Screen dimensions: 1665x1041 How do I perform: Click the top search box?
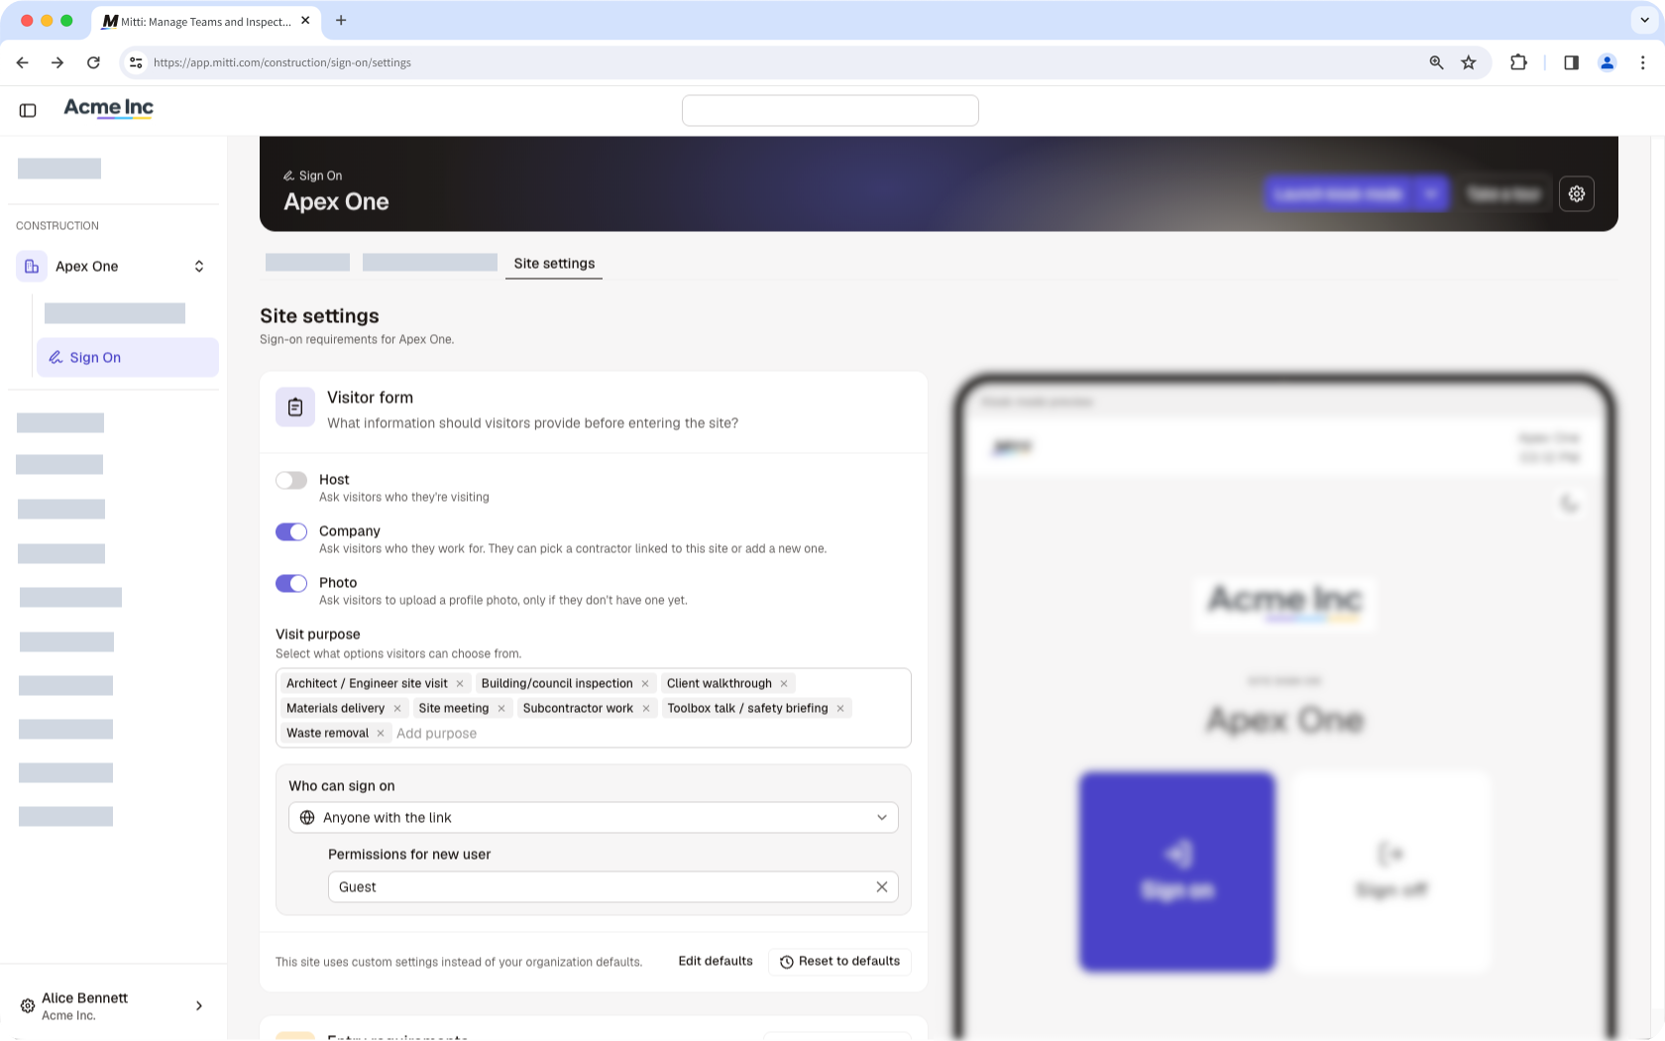tap(831, 111)
